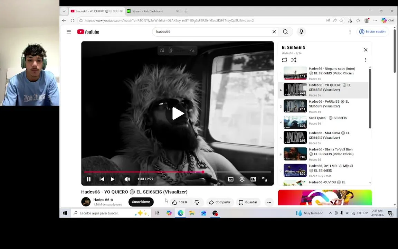Toggle subtitles in the player
This screenshot has width=398, height=249.
[x=231, y=179]
